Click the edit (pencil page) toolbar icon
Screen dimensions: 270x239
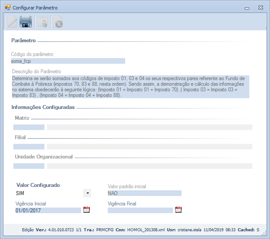pos(12,22)
